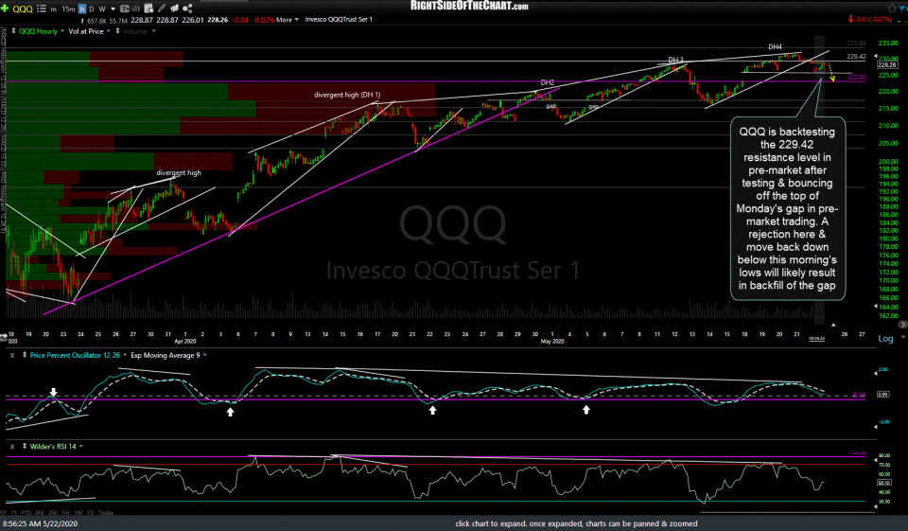Click the 'divergent high (DH 1)' annotation
The width and height of the screenshot is (908, 531).
(347, 95)
